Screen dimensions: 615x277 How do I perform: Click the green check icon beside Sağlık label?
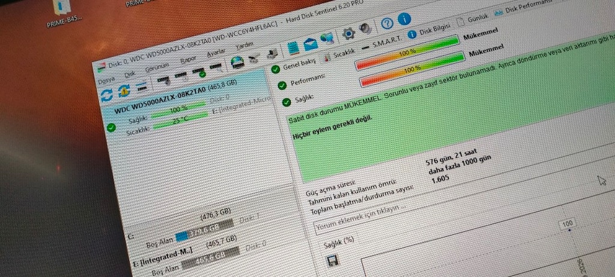pos(286,102)
